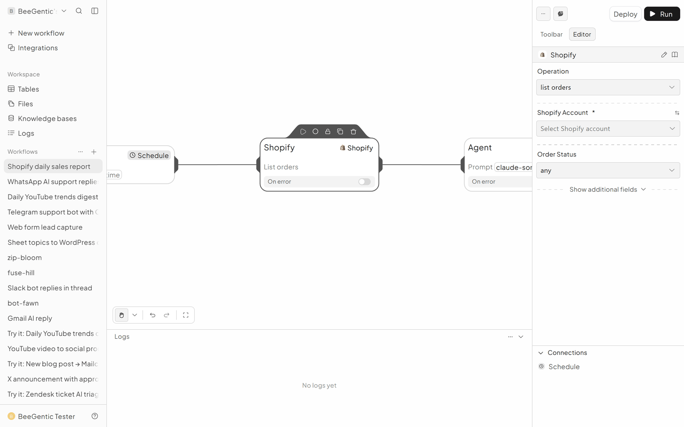Click the claude-sonnet model chip on Agent node
The image size is (684, 427).
tap(513, 167)
